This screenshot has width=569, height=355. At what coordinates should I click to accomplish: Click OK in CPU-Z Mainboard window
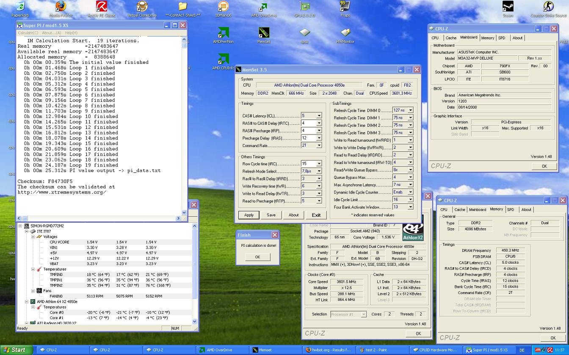544,166
